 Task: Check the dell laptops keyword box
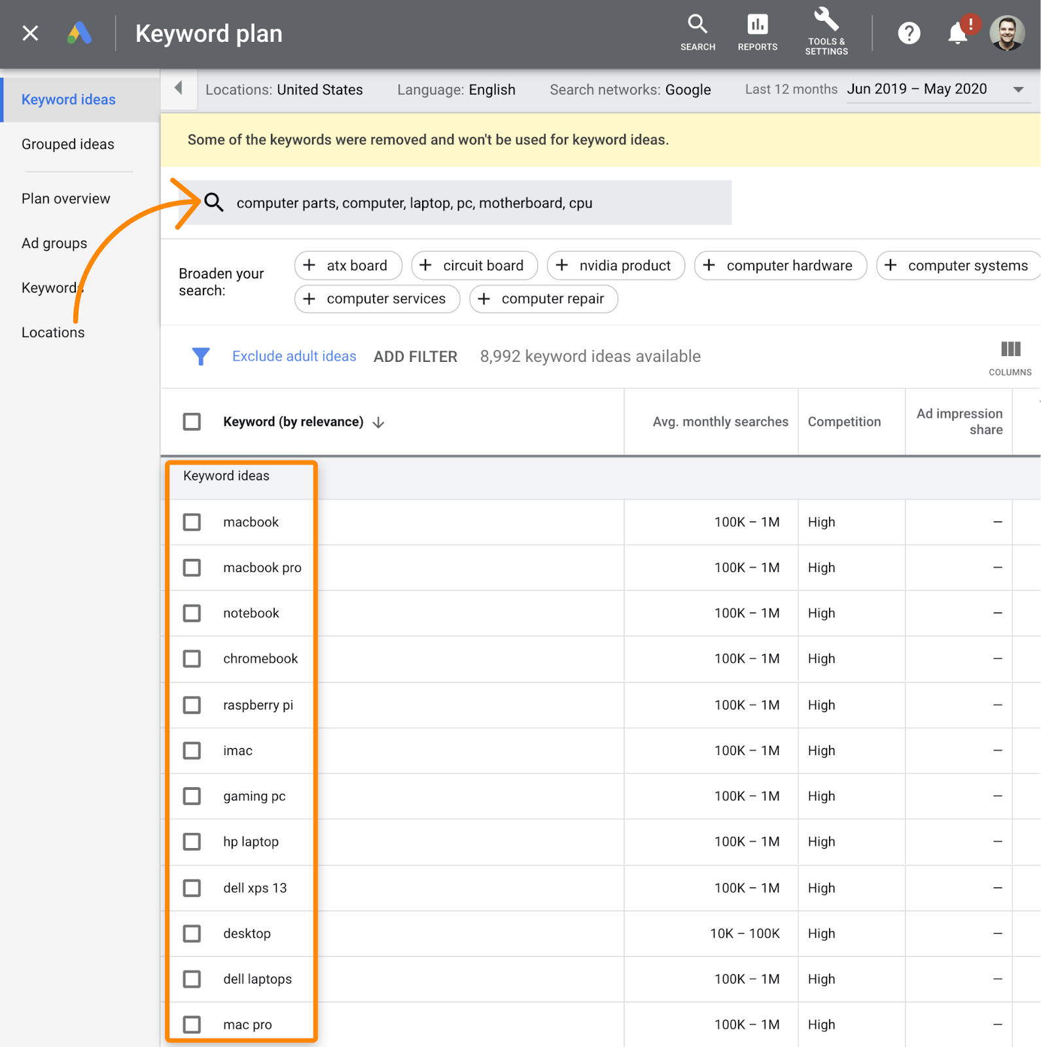pyautogui.click(x=192, y=979)
